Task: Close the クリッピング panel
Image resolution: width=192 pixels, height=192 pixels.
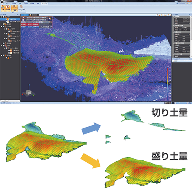Action: tap(191, 59)
